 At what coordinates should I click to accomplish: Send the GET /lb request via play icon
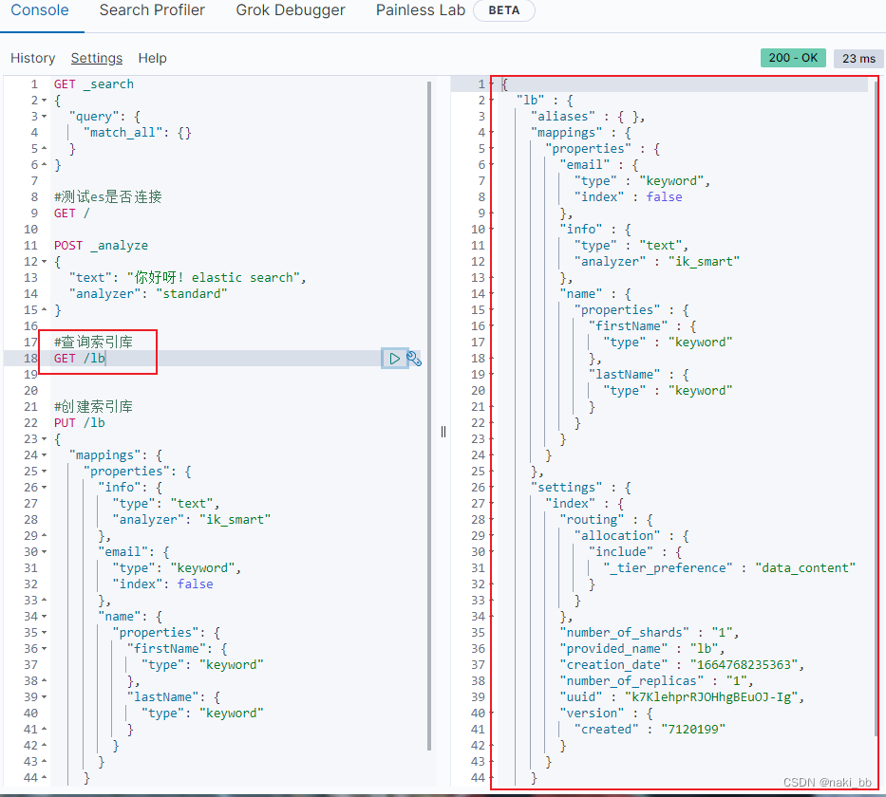394,358
